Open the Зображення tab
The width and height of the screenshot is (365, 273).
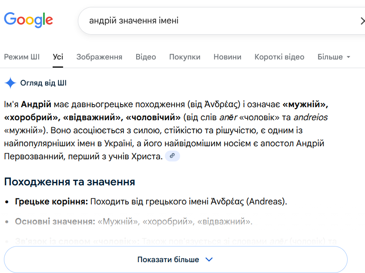point(99,57)
